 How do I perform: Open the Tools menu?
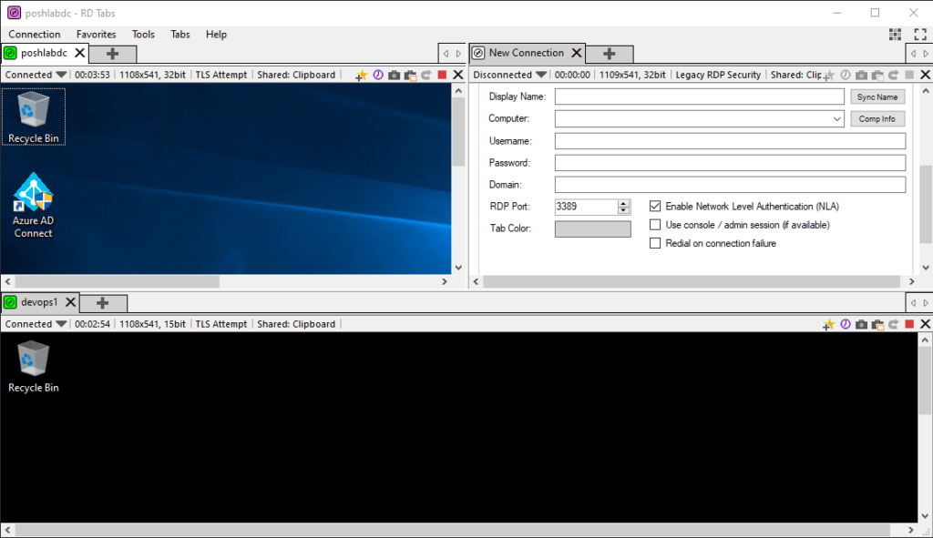click(143, 35)
